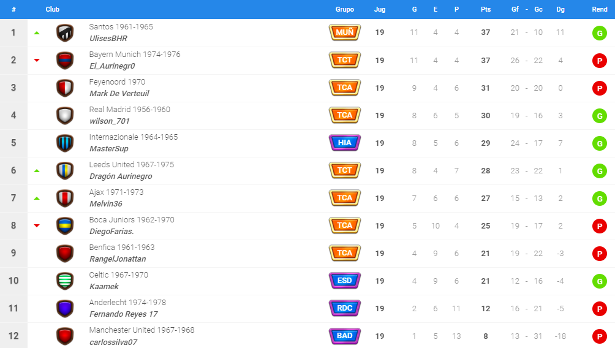This screenshot has width=615, height=348.
Task: Click the Santos 1961-1965 club shield icon
Action: [65, 33]
